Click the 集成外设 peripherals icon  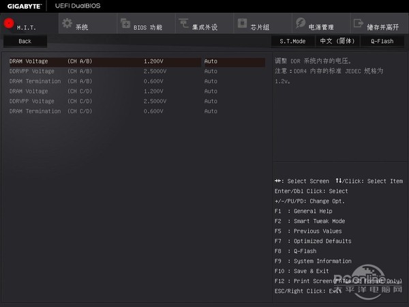click(183, 23)
